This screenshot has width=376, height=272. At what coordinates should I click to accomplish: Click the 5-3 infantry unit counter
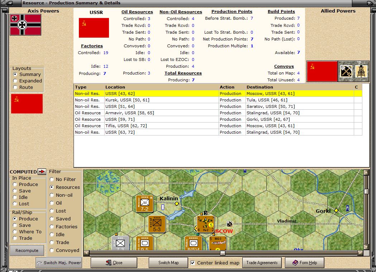[x=157, y=224]
